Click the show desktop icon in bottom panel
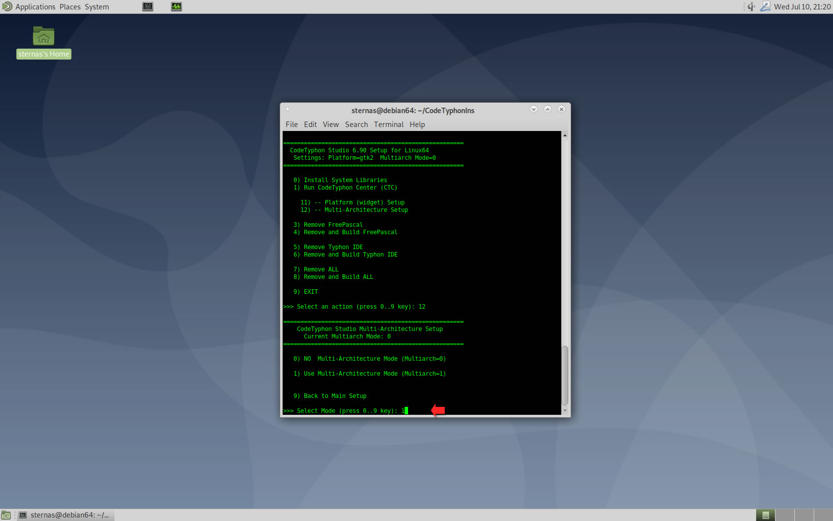Viewport: 833px width, 521px height. [x=6, y=515]
